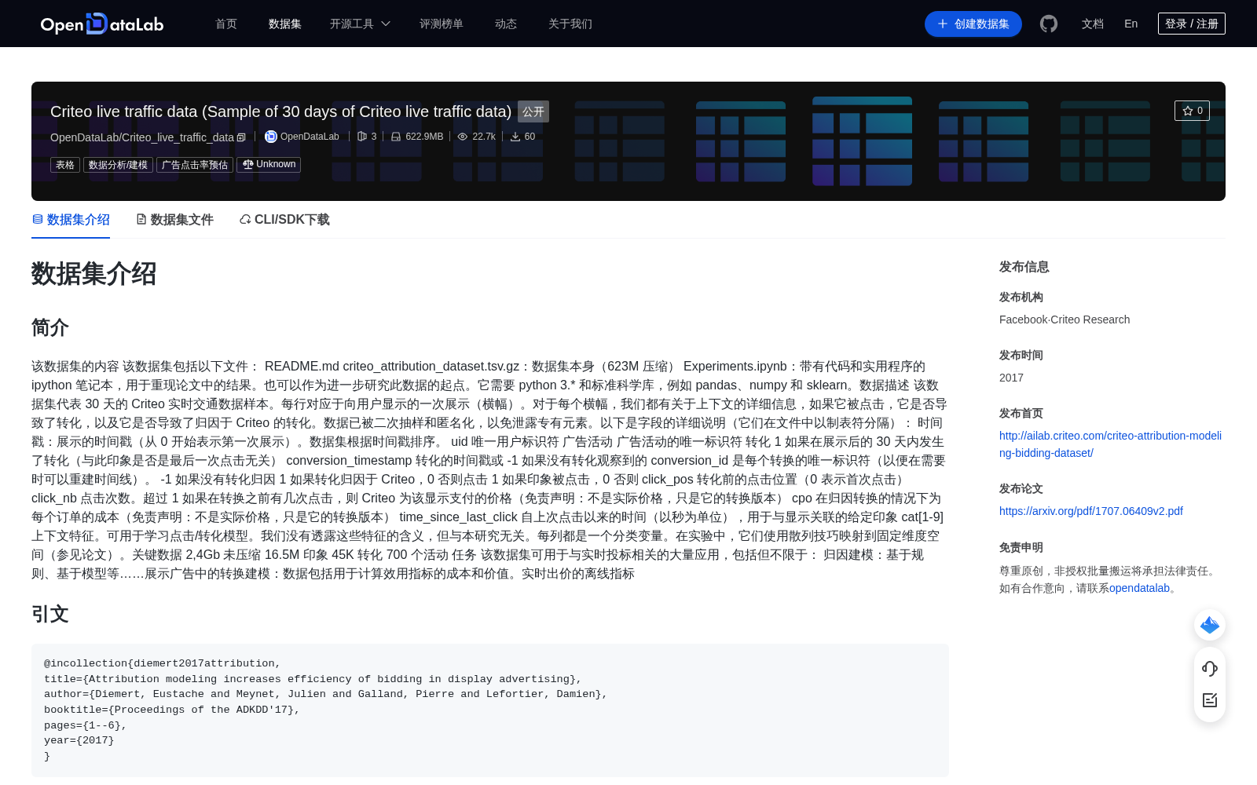This screenshot has height=785, width=1257.
Task: Switch to 数据集介绍 tab
Action: pos(71,220)
